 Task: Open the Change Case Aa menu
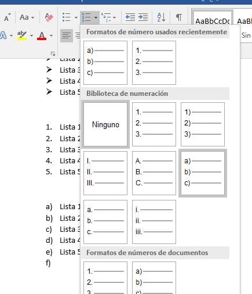(x=27, y=17)
